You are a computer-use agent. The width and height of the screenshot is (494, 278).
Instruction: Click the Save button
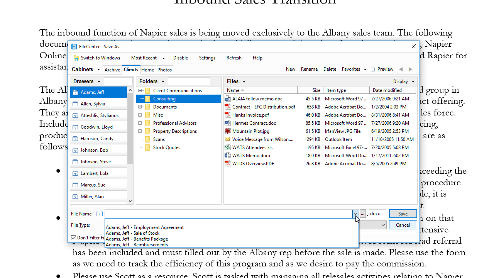click(x=403, y=214)
